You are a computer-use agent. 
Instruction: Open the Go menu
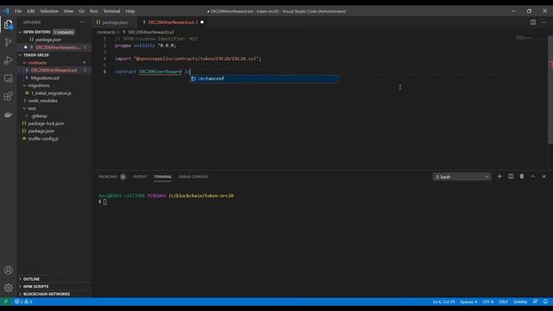pyautogui.click(x=81, y=11)
